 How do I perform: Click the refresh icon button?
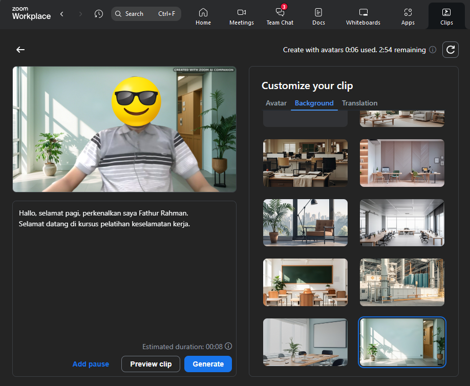click(450, 50)
